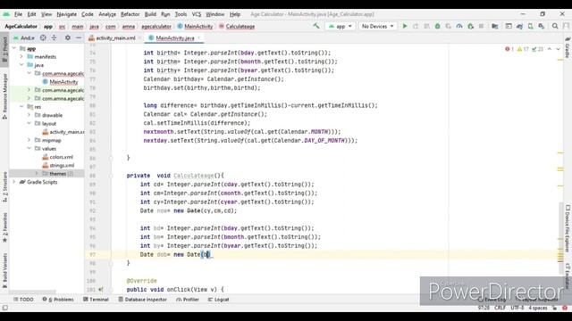572x321 pixels.
Task: Toggle the Structure side panel
Action: [4, 186]
